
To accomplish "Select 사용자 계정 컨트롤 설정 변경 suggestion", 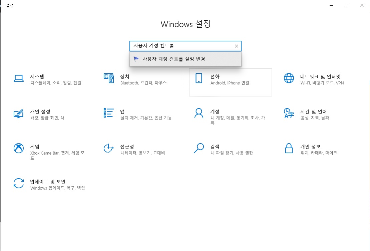I will click(x=186, y=59).
